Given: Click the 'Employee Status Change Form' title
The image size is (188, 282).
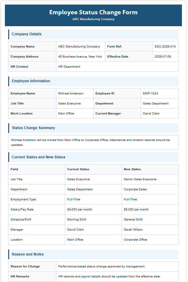Looking at the screenshot, I should pyautogui.click(x=93, y=12).
